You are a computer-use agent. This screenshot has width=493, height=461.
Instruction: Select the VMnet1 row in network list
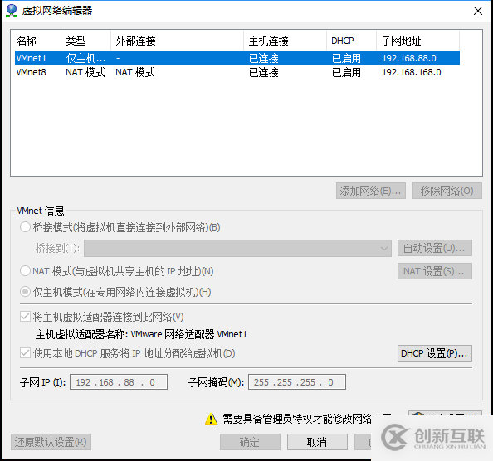[237, 58]
